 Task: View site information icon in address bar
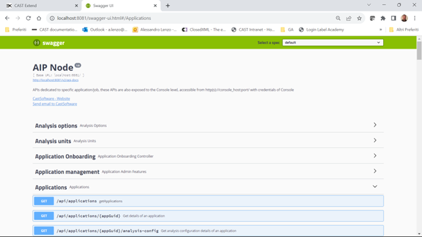[x=52, y=18]
